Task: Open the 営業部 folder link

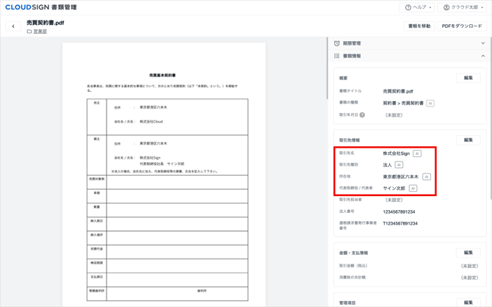Action: coord(40,32)
